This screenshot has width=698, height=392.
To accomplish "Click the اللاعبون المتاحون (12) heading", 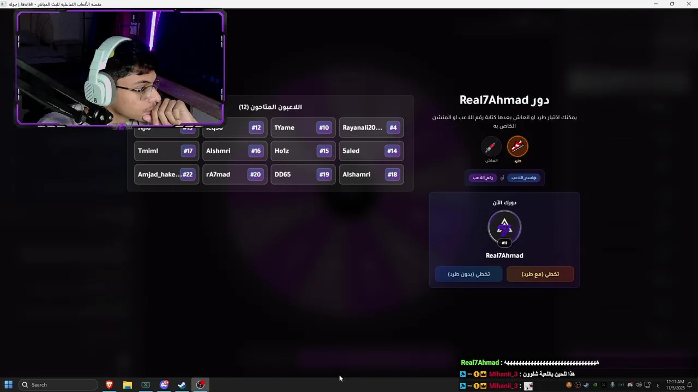I will 270,107.
